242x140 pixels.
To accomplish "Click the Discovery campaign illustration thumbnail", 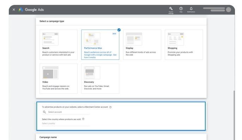I will pyautogui.click(x=92, y=73).
